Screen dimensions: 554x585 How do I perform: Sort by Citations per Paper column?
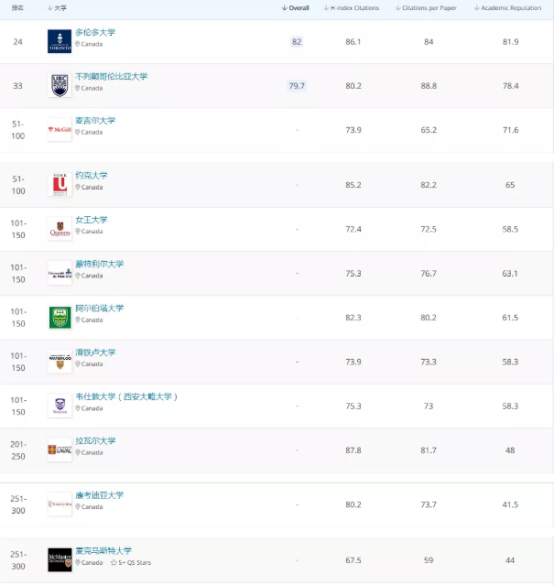point(426,8)
